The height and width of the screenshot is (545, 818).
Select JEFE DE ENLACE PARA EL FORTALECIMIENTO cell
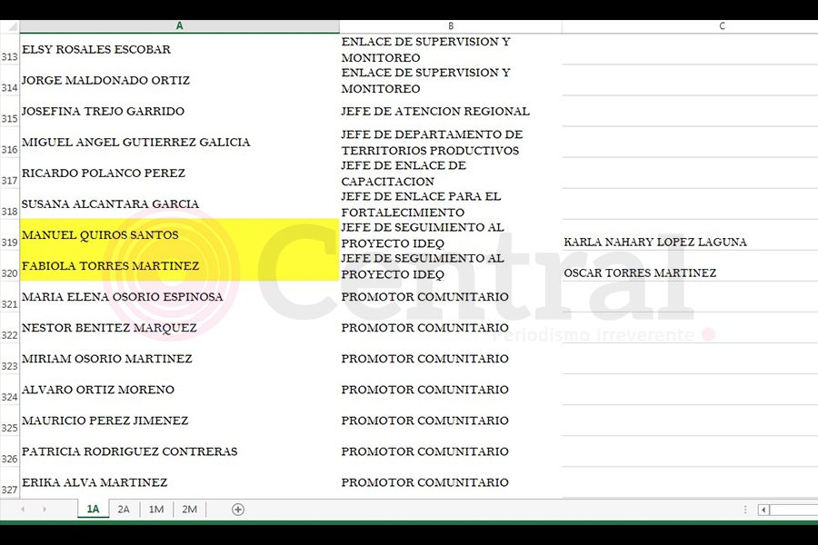(x=451, y=203)
